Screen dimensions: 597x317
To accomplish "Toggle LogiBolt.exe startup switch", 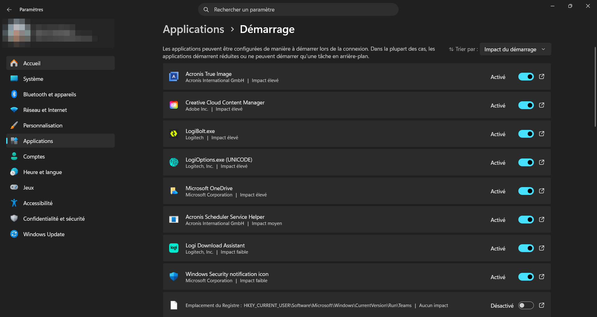I will (x=526, y=134).
